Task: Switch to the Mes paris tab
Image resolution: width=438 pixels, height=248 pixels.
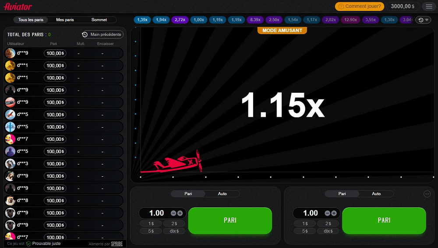Action: click(65, 20)
